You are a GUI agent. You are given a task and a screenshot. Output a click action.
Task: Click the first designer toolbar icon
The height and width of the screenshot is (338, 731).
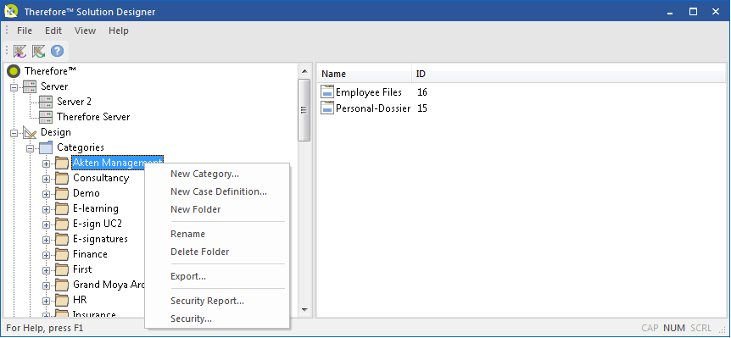(x=20, y=51)
